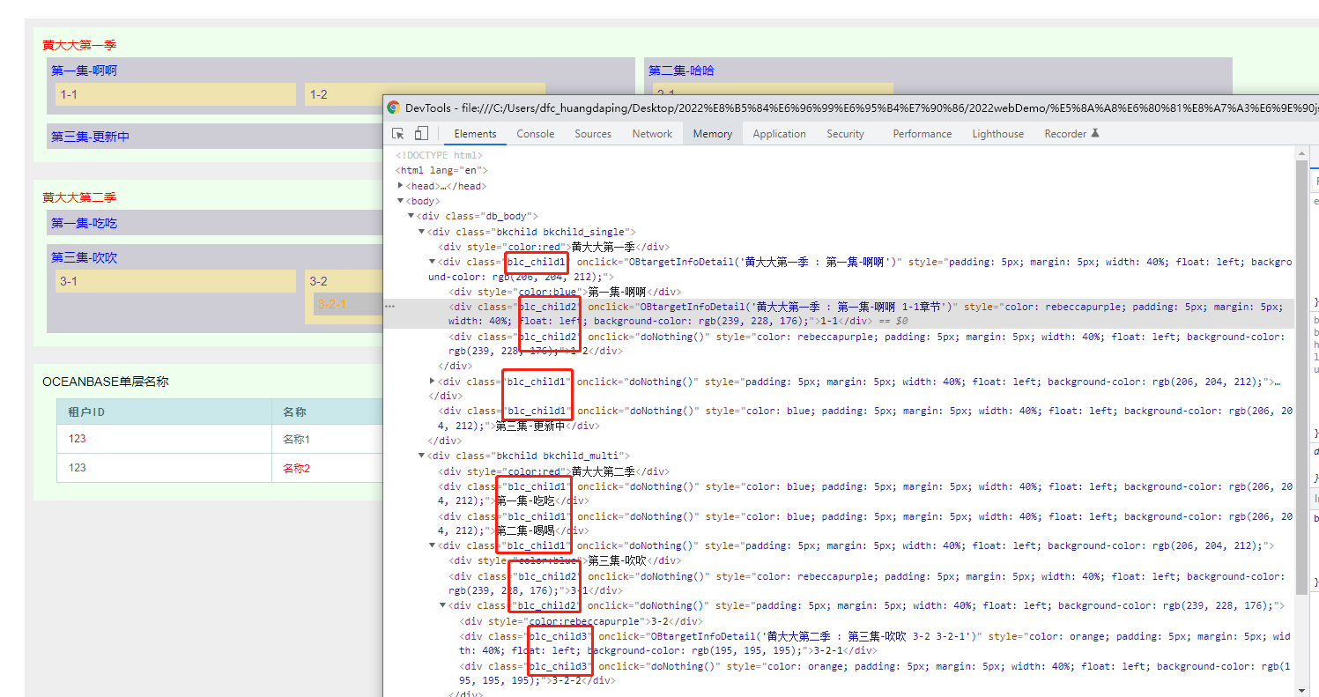Click the 第一集-吃吃 block on the page

(x=215, y=223)
